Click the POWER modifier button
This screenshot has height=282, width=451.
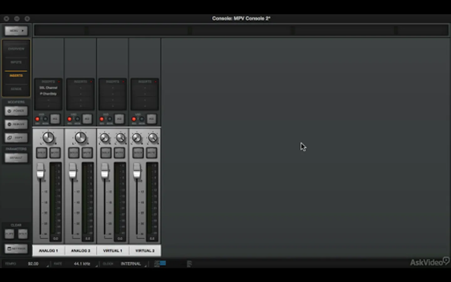coord(16,111)
